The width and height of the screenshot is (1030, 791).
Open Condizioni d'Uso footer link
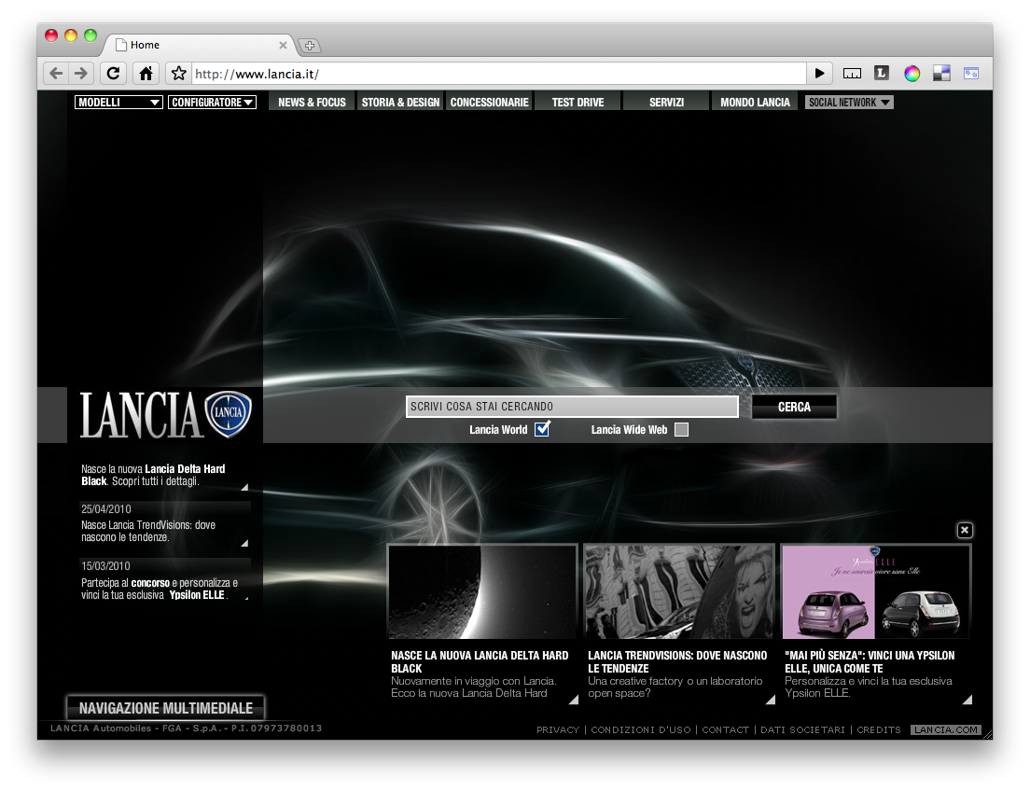[641, 729]
